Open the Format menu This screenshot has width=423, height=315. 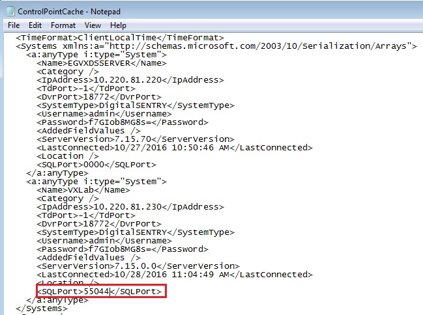click(x=63, y=25)
